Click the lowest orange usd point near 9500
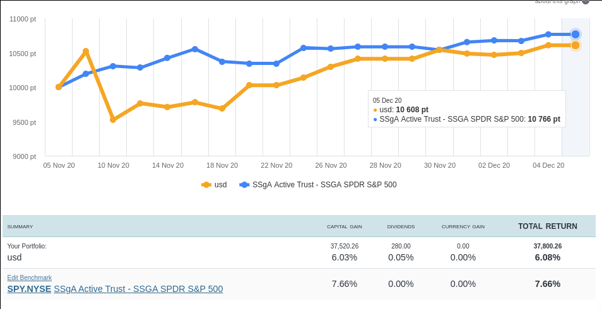 [x=113, y=119]
